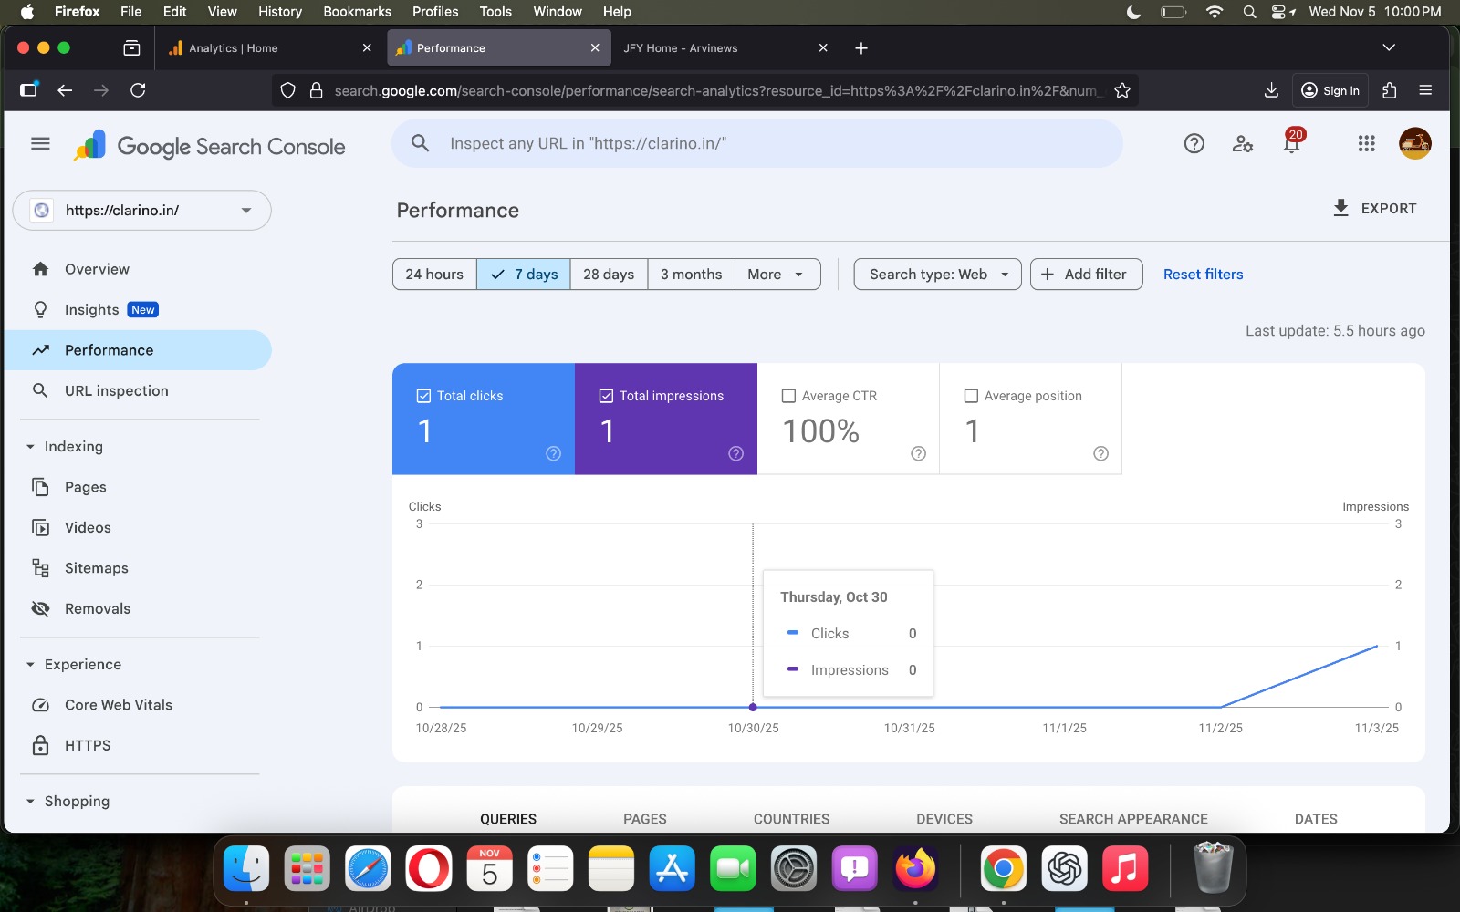This screenshot has width=1460, height=912.
Task: Open the Search Console help icon
Action: (1194, 143)
